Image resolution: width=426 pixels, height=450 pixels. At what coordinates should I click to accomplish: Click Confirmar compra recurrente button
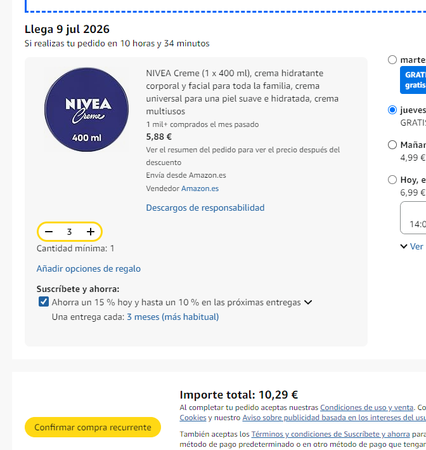coord(93,427)
